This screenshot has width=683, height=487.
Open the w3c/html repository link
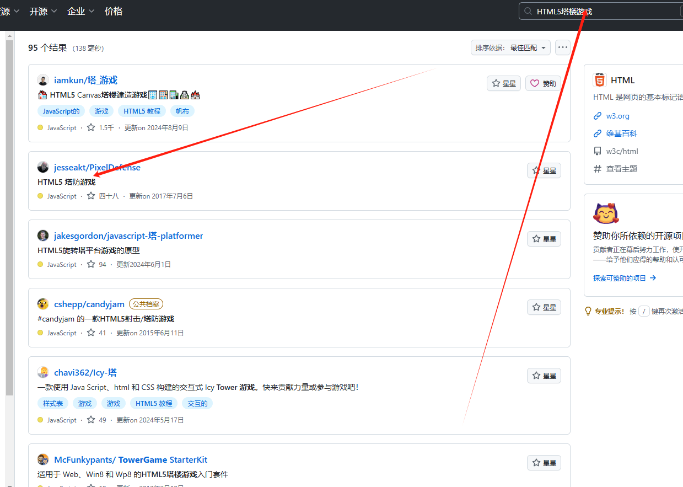(x=622, y=151)
